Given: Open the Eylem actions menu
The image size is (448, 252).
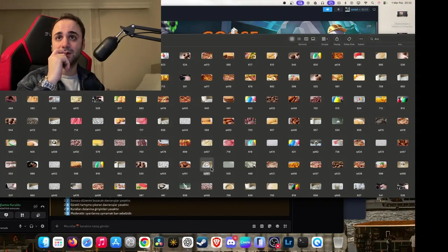Looking at the screenshot, I should (361, 39).
